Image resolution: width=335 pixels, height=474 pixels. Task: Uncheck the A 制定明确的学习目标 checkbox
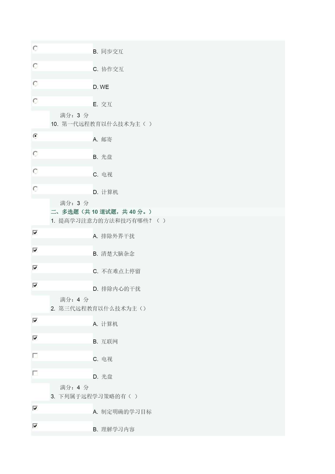point(35,408)
